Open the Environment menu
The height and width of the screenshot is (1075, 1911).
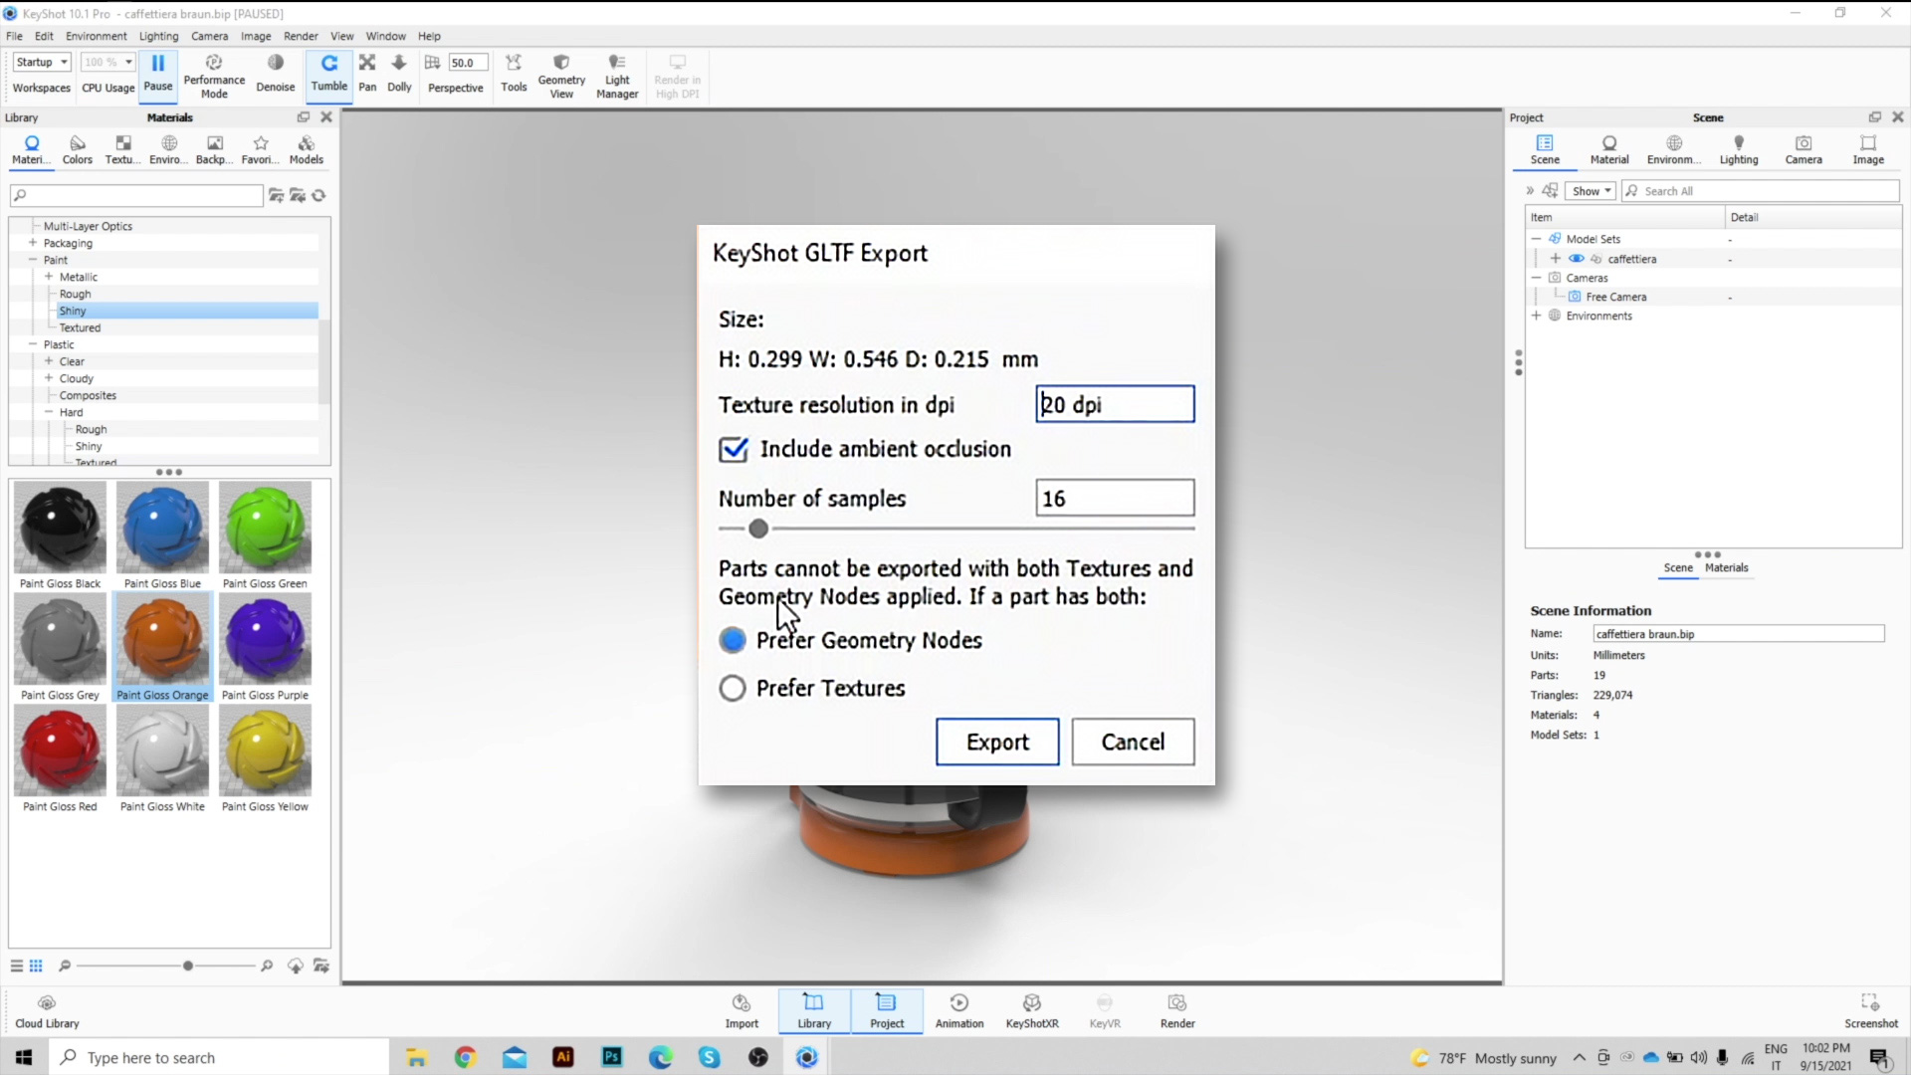point(96,36)
